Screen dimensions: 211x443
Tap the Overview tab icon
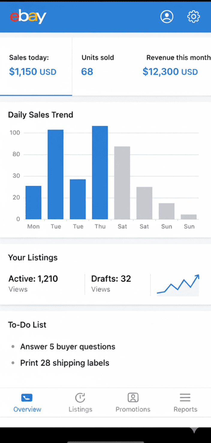[27, 398]
